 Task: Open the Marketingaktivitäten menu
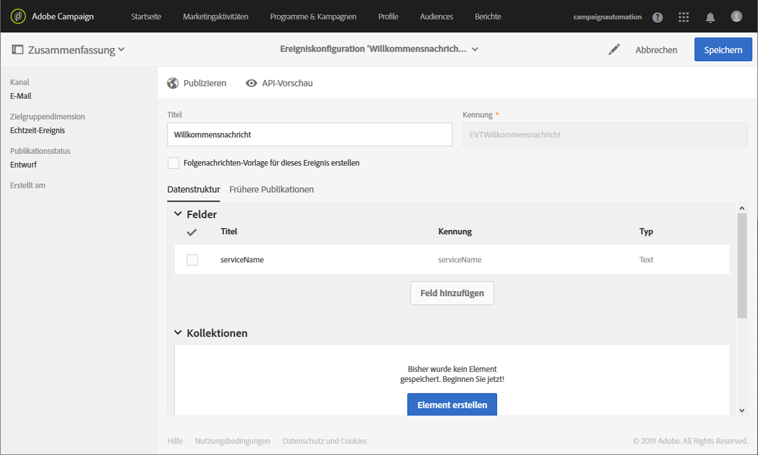215,16
